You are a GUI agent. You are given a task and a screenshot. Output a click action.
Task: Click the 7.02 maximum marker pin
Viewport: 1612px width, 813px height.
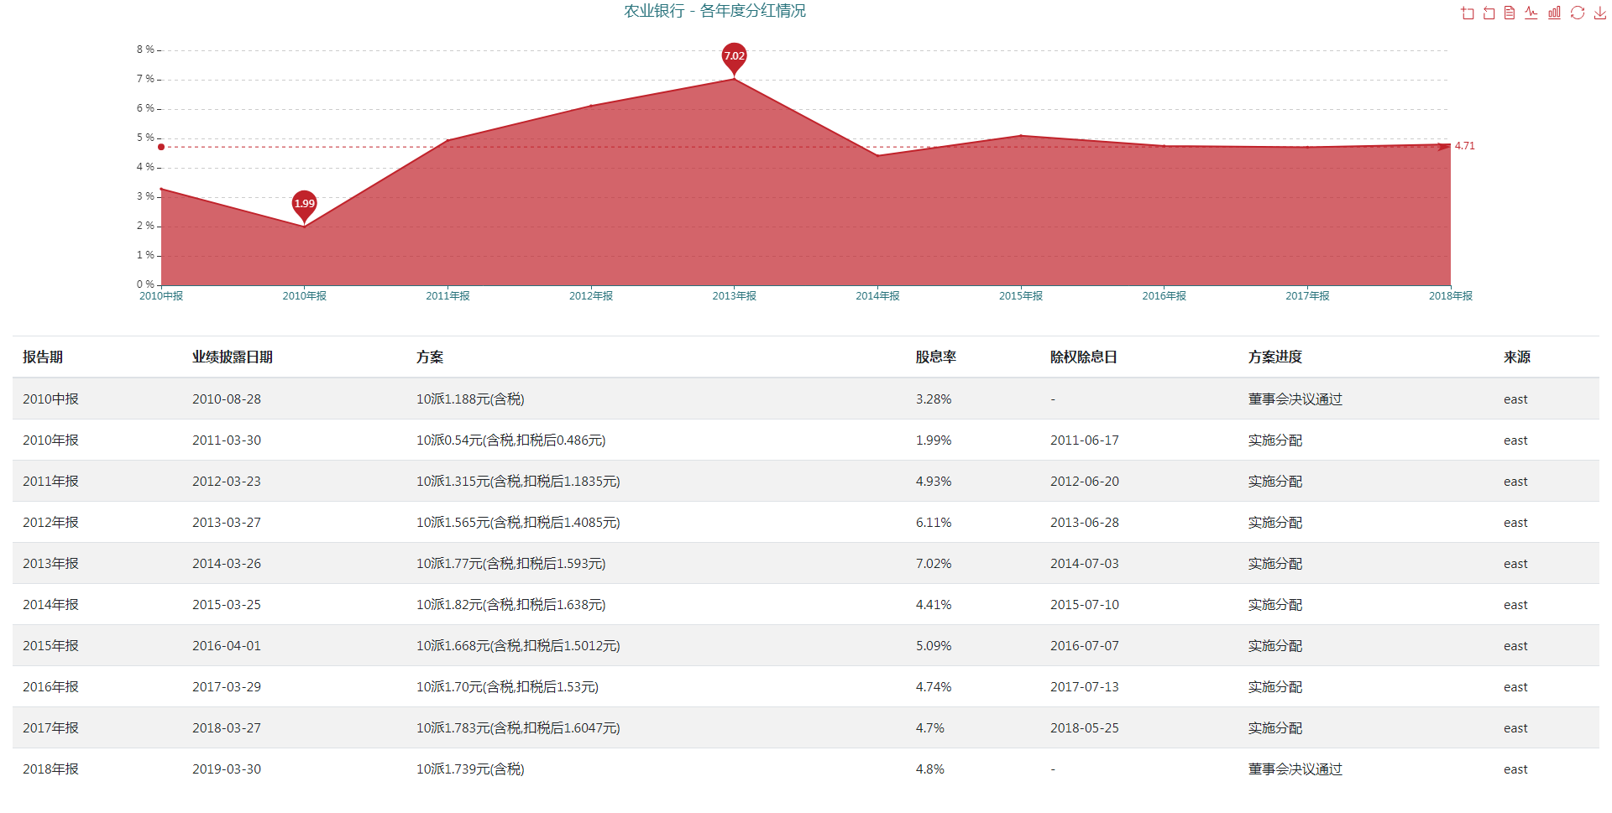coord(734,57)
